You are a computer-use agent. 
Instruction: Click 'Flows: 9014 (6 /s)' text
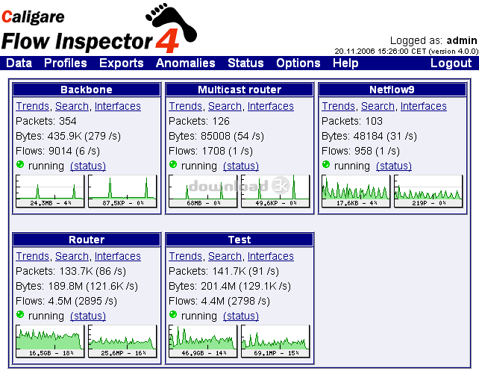point(58,151)
